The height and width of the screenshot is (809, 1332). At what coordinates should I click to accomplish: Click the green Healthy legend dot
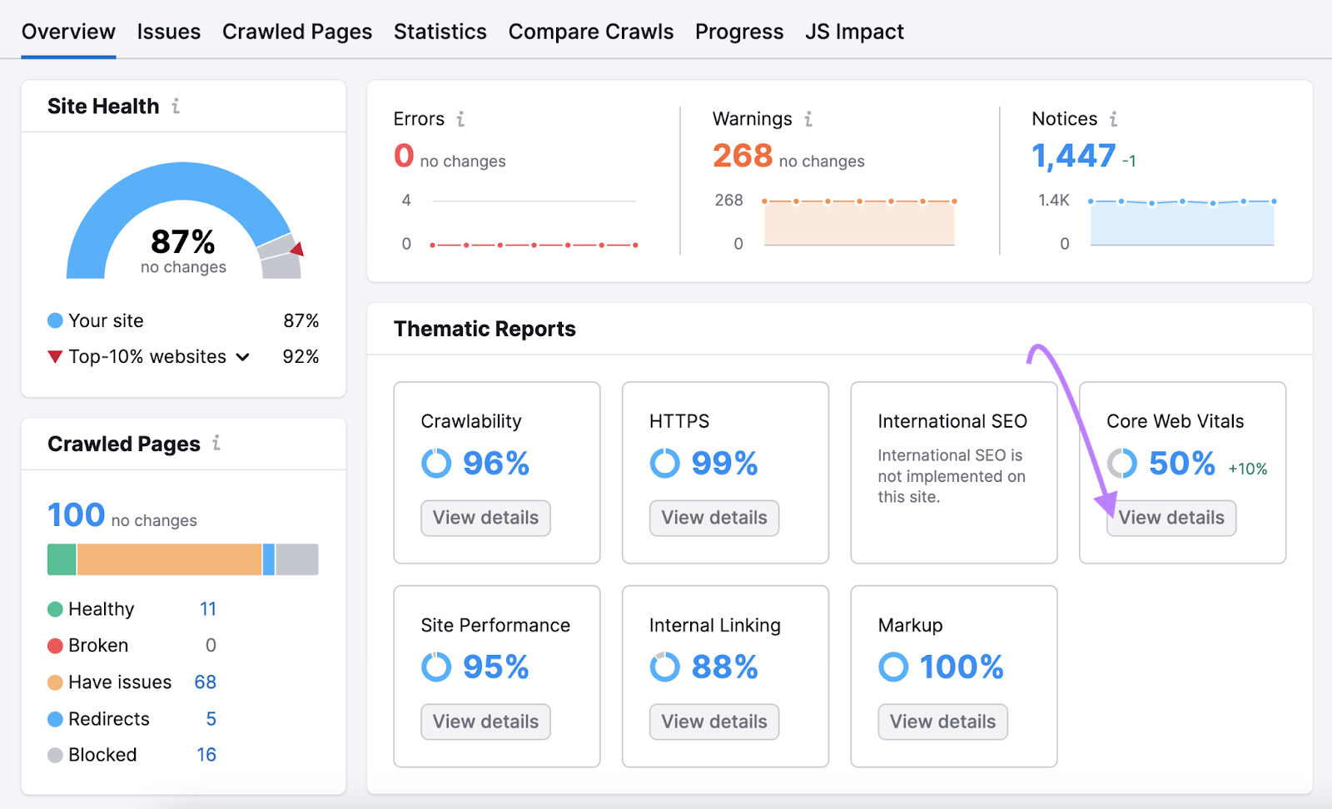coord(55,608)
